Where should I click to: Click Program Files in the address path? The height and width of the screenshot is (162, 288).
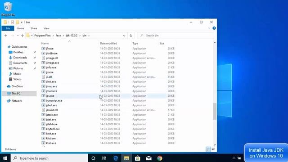[42, 36]
